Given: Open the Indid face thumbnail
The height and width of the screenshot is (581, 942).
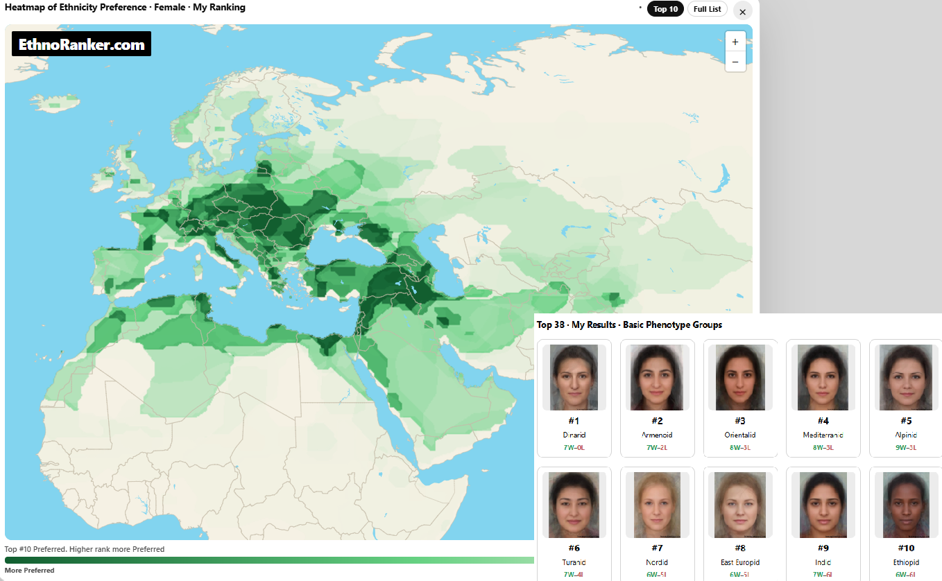Looking at the screenshot, I should [x=823, y=505].
